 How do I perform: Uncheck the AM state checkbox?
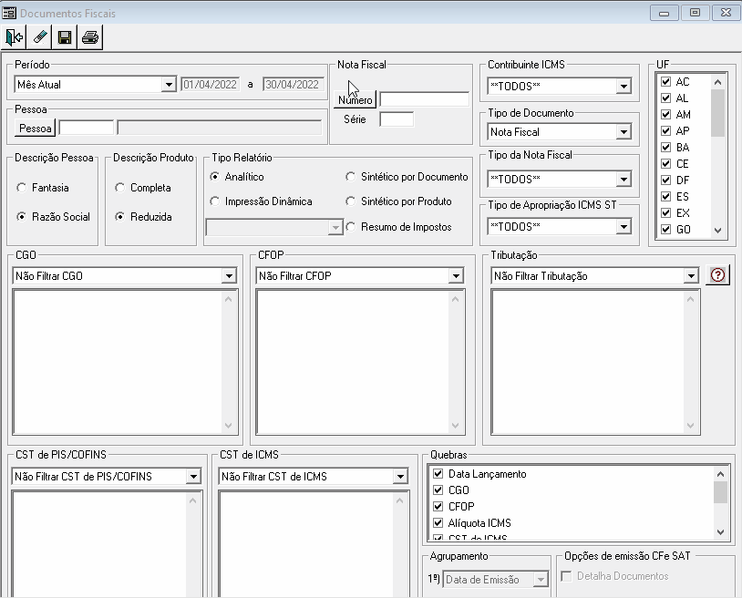[x=665, y=115]
